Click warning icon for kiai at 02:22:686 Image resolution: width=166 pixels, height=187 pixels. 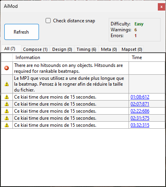point(7,111)
